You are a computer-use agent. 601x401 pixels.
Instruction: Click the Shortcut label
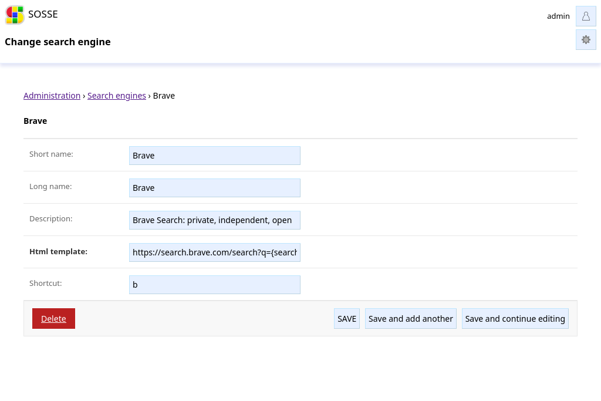click(x=46, y=284)
